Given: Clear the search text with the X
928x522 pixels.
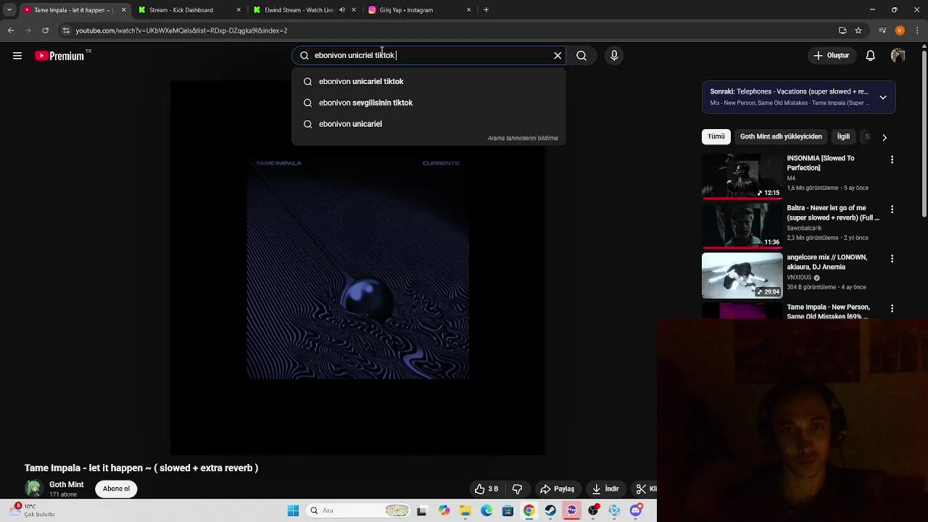Looking at the screenshot, I should (558, 55).
